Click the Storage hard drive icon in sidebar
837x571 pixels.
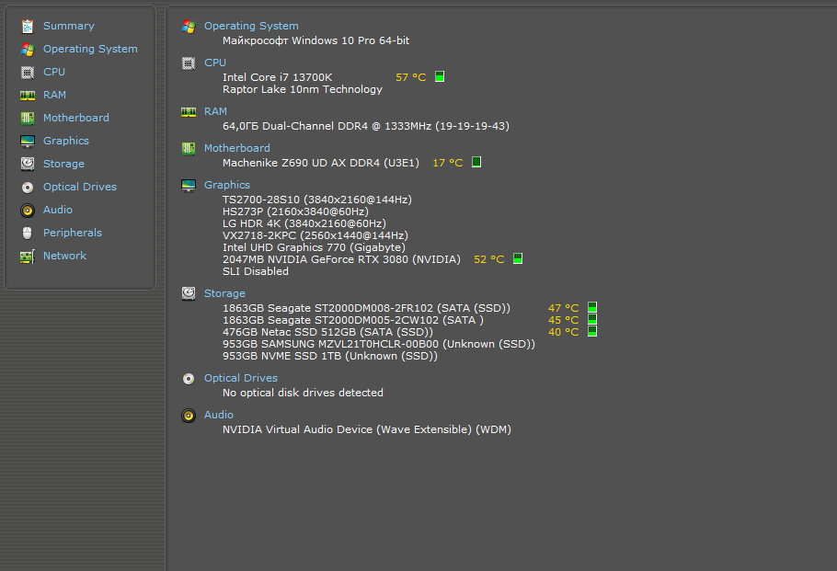(28, 164)
